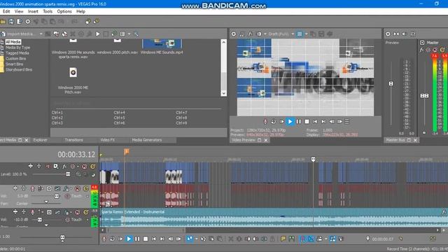Open the preview quality Draft (Full) dropdown
Image resolution: width=448 pixels, height=252 pixels.
coord(293,34)
